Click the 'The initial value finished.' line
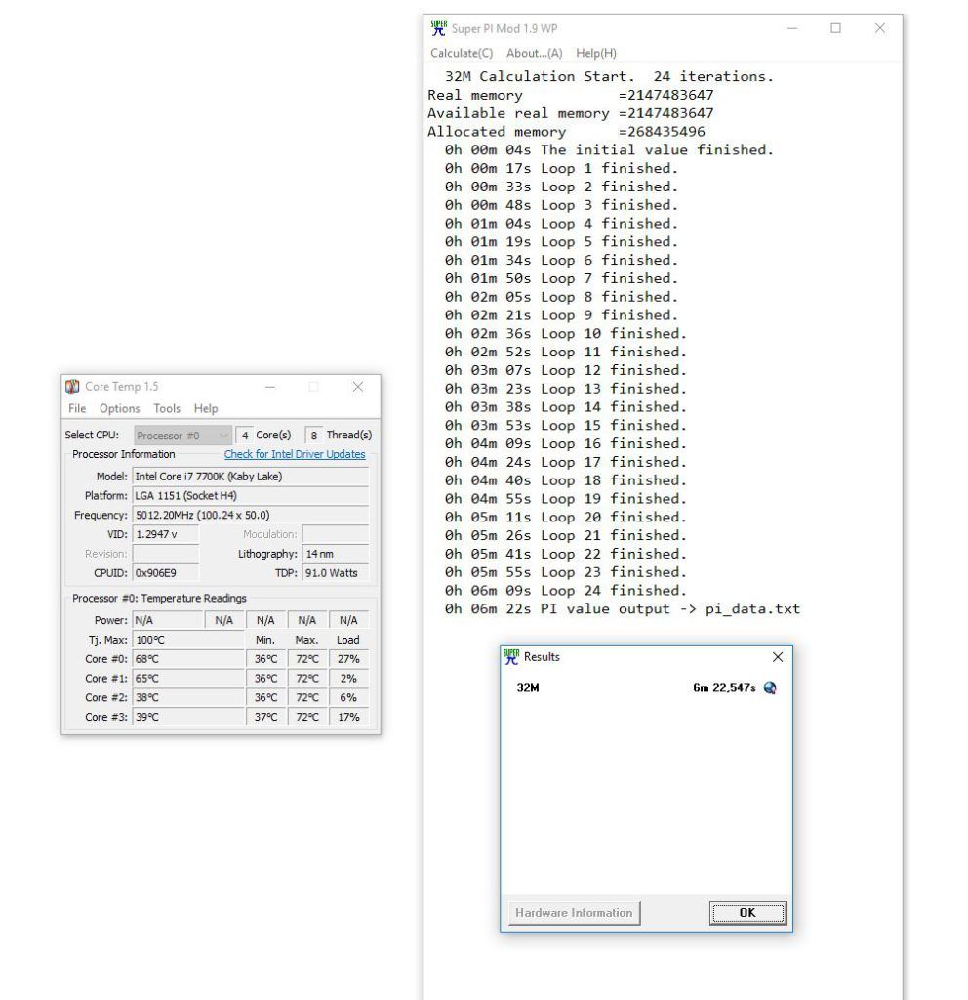Screen dimensions: 968x1000 (x=609, y=149)
